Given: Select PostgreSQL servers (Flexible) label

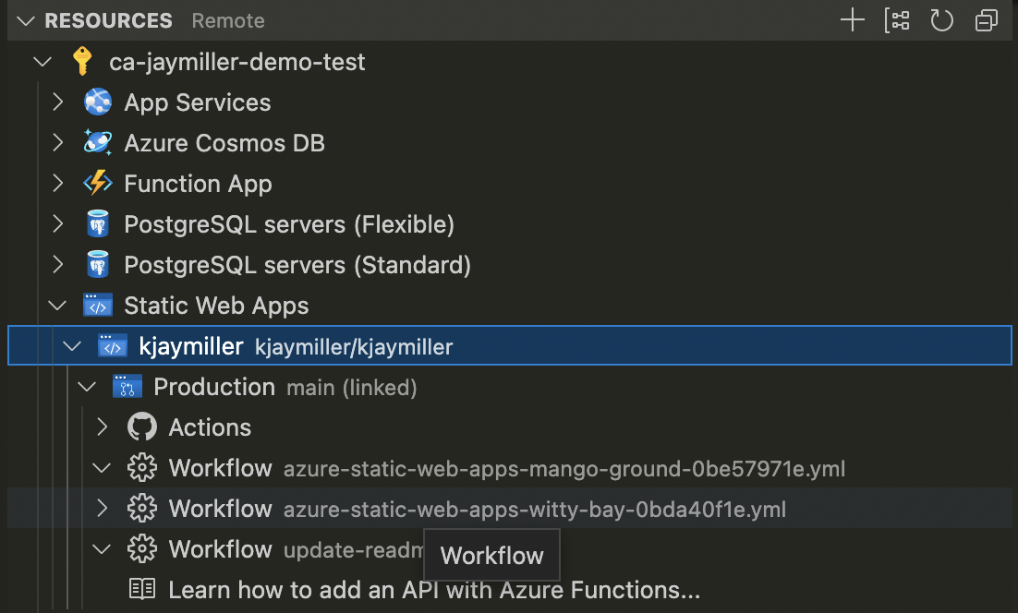Looking at the screenshot, I should pyautogui.click(x=289, y=224).
